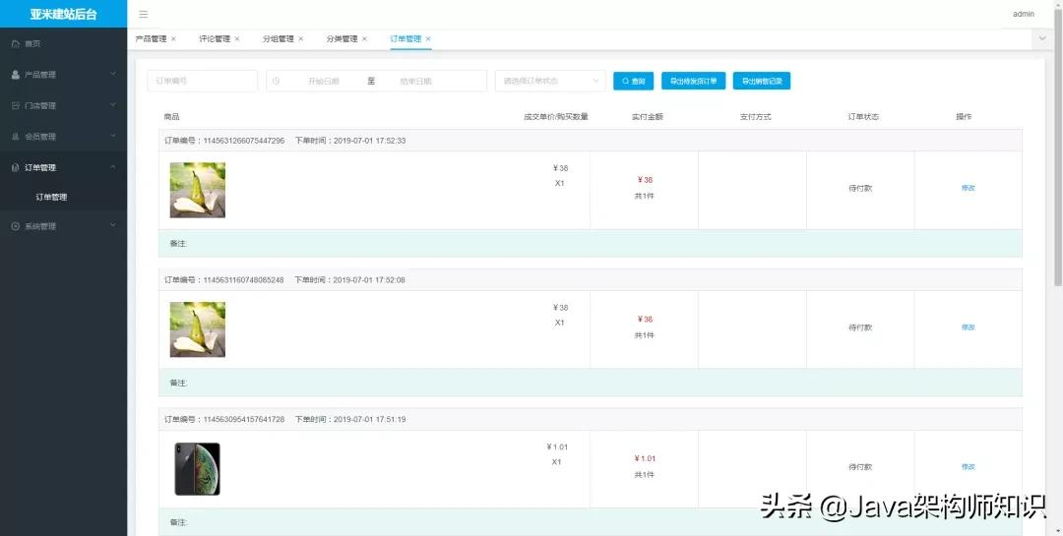Expand the 会员管理 sidebar chevron

pos(113,136)
